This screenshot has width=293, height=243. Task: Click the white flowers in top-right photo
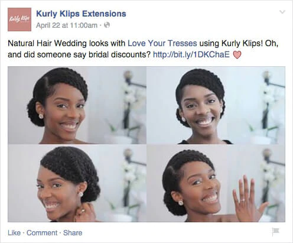click(x=266, y=95)
